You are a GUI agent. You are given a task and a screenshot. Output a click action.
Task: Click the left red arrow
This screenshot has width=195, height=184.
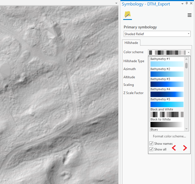coord(174,148)
